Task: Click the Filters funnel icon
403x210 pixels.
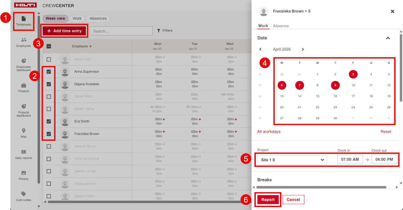Action: (159, 31)
